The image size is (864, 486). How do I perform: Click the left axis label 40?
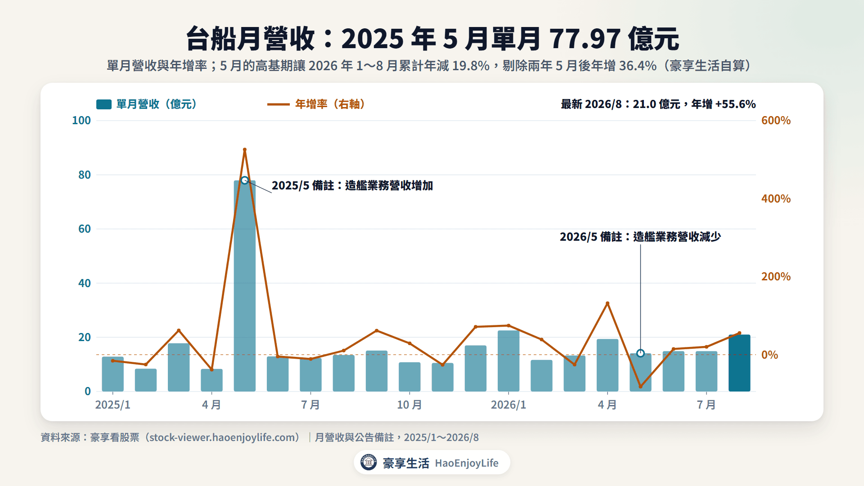click(x=85, y=283)
